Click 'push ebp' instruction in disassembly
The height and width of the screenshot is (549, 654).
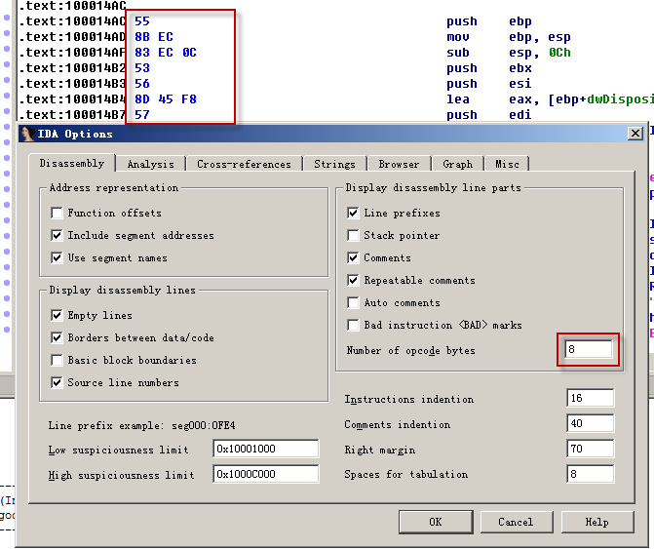coord(489,21)
